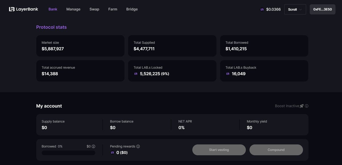Open the Scroll network dropdown

click(x=295, y=9)
